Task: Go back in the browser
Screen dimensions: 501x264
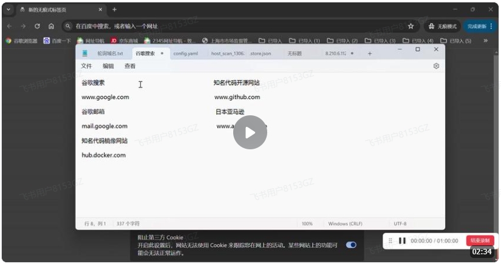Action: point(9,26)
